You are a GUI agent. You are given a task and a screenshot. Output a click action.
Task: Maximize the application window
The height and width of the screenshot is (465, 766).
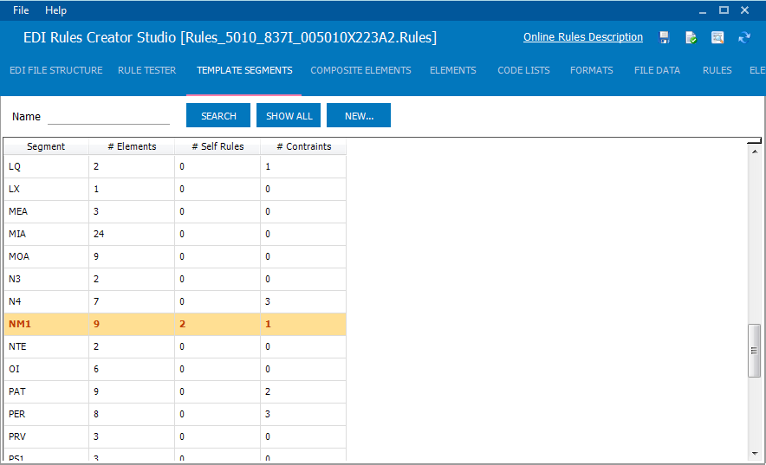click(724, 10)
